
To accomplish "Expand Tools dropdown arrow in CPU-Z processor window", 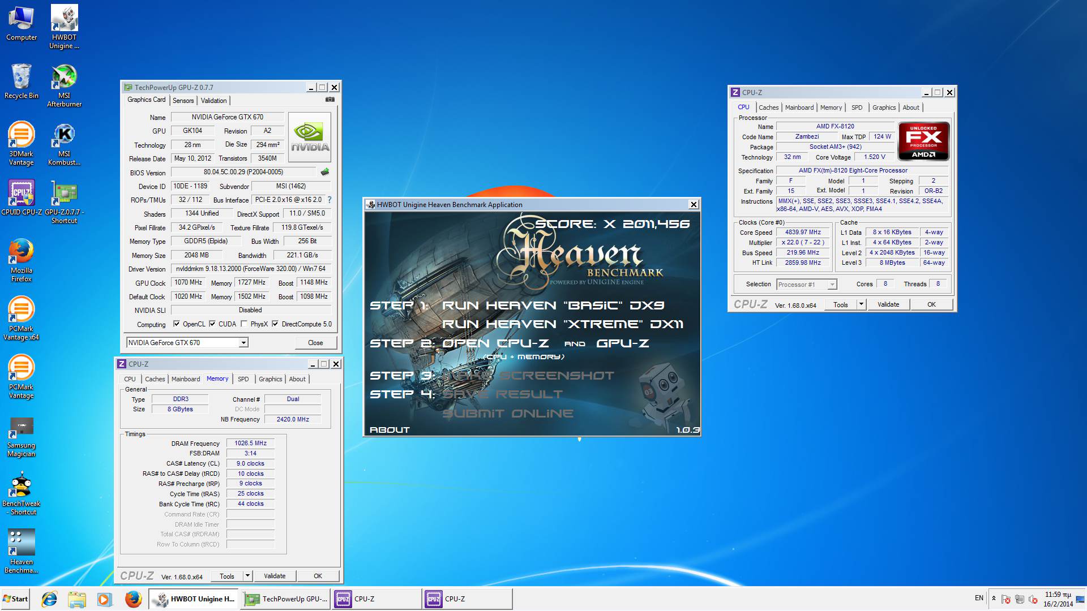I will pos(861,304).
